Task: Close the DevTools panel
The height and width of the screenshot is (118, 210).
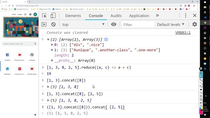Action: coord(195,15)
